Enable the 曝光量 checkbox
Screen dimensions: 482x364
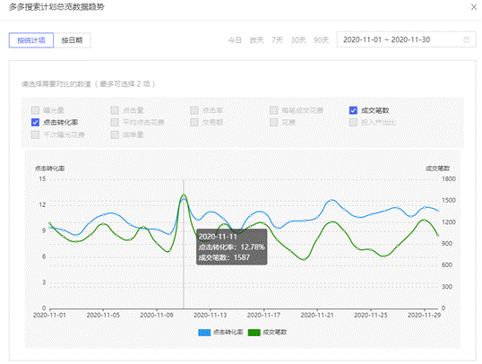pos(35,110)
